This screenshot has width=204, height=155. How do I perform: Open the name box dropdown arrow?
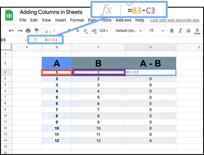click(x=26, y=40)
